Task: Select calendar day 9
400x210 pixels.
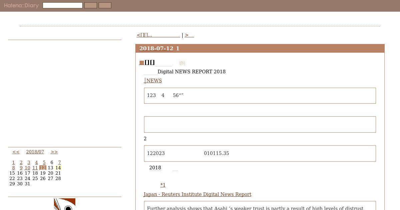Action: click(21, 168)
